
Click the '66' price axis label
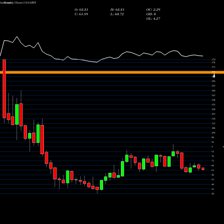point(213,165)
